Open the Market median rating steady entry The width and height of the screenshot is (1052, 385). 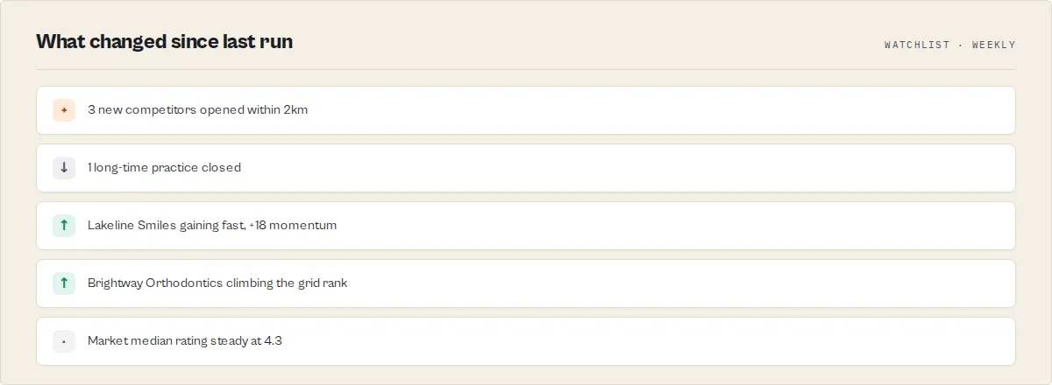click(x=526, y=341)
